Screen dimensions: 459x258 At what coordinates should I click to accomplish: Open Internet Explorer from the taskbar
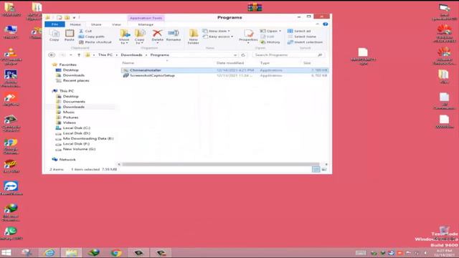(x=49, y=252)
